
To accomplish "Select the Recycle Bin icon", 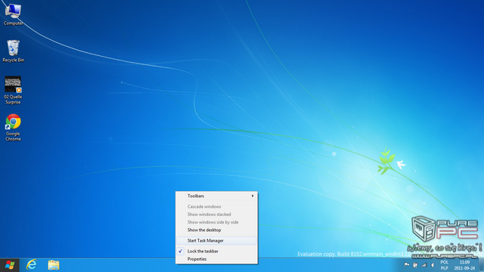I will (x=13, y=51).
